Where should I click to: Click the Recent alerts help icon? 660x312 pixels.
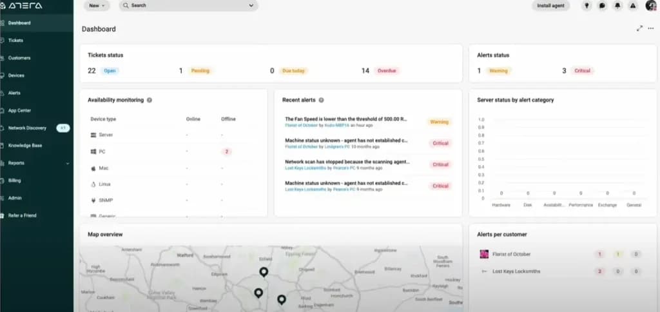(321, 100)
